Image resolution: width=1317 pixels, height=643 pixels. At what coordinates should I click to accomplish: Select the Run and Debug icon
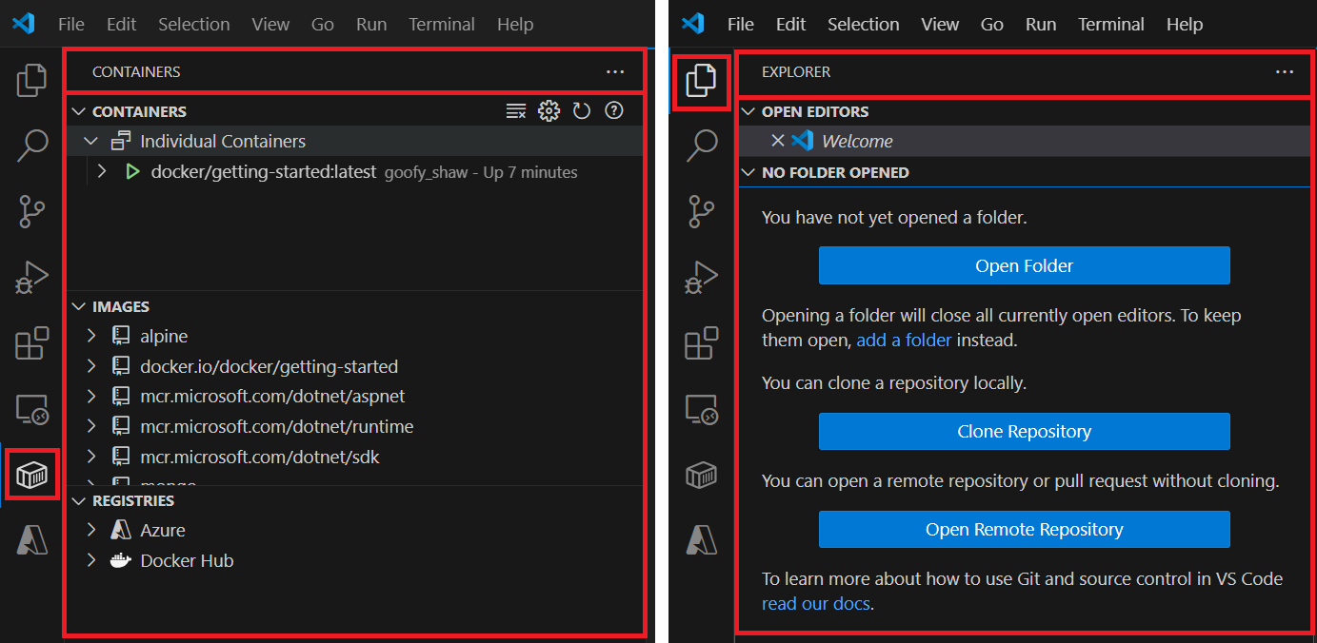click(31, 277)
